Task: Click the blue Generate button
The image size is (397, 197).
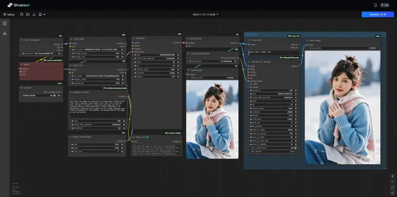Action: tap(377, 15)
